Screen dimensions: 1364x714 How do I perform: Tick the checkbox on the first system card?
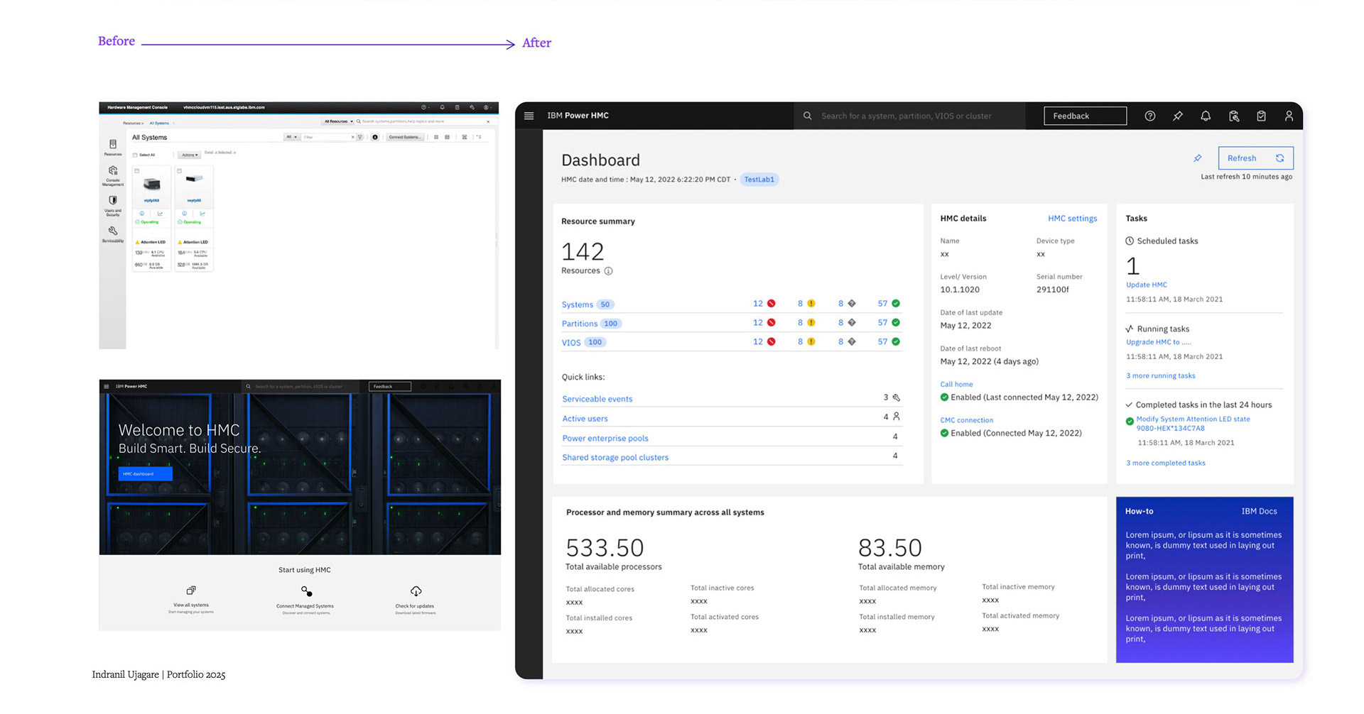pyautogui.click(x=137, y=171)
